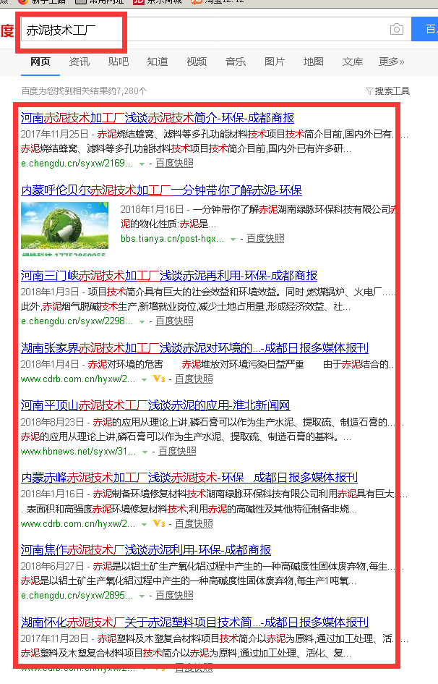Expand dropdown arrow beside e.chengdu.cn/syxw/2895
The height and width of the screenshot is (684, 438).
[x=142, y=596]
